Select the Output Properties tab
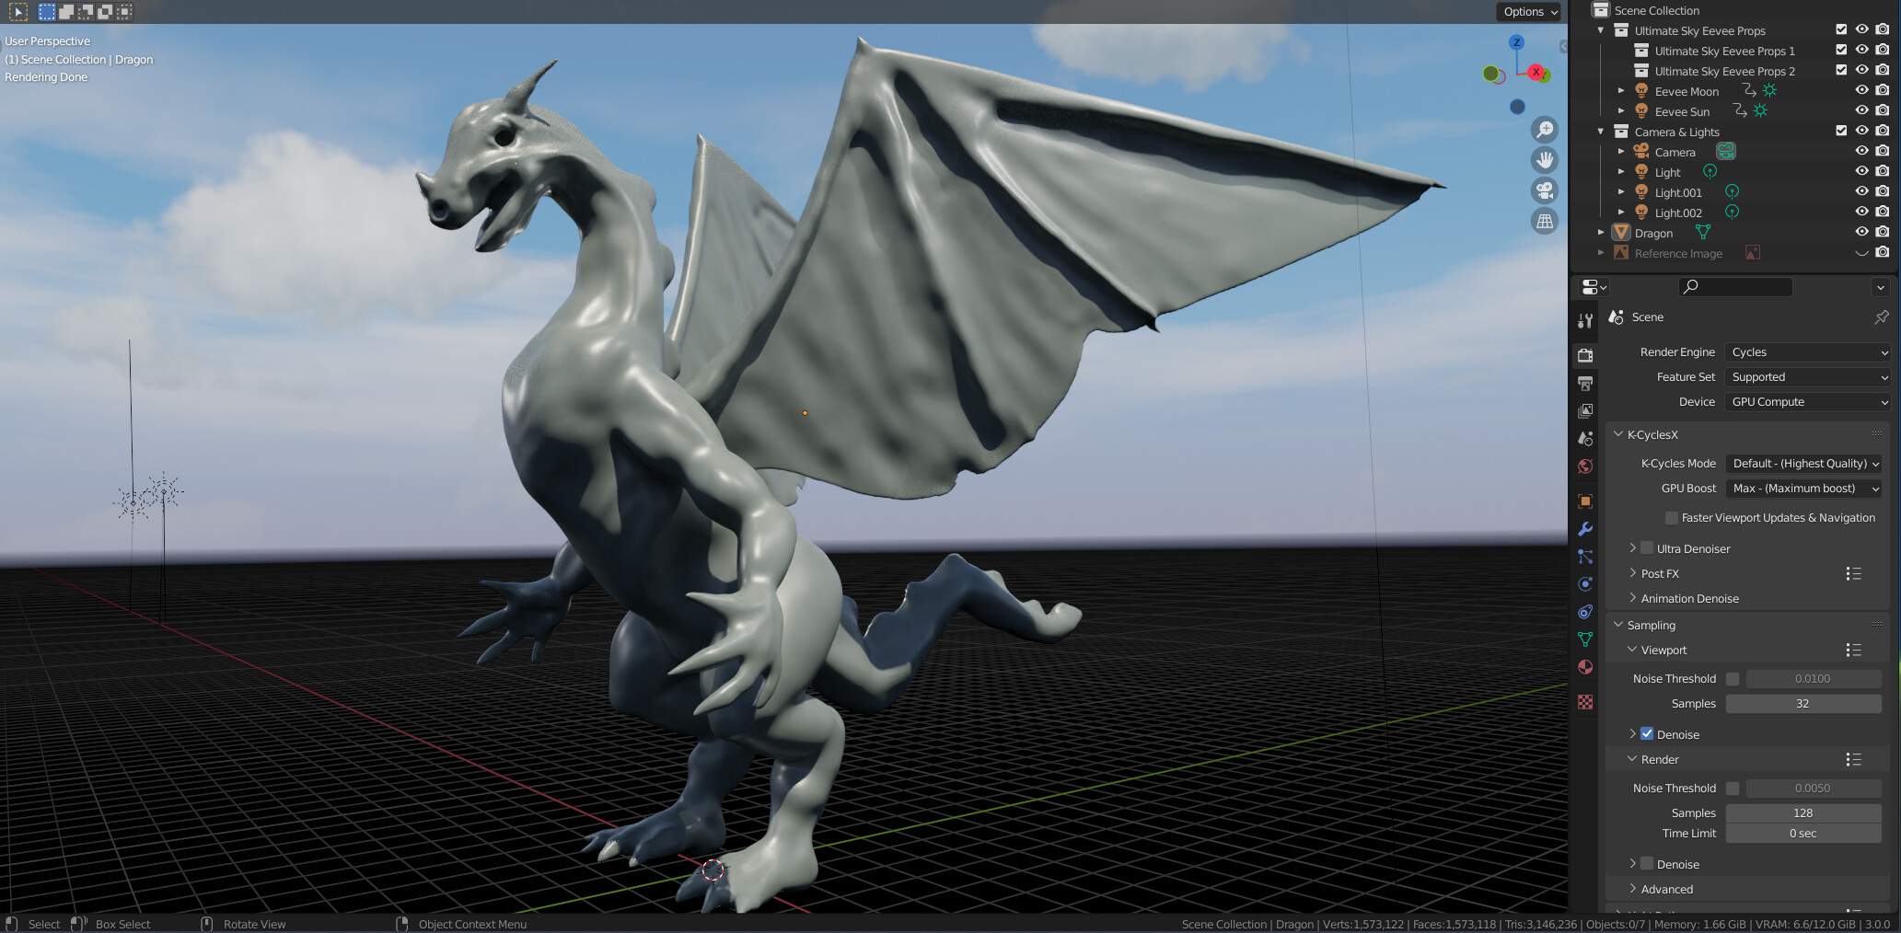1901x933 pixels. [1585, 384]
